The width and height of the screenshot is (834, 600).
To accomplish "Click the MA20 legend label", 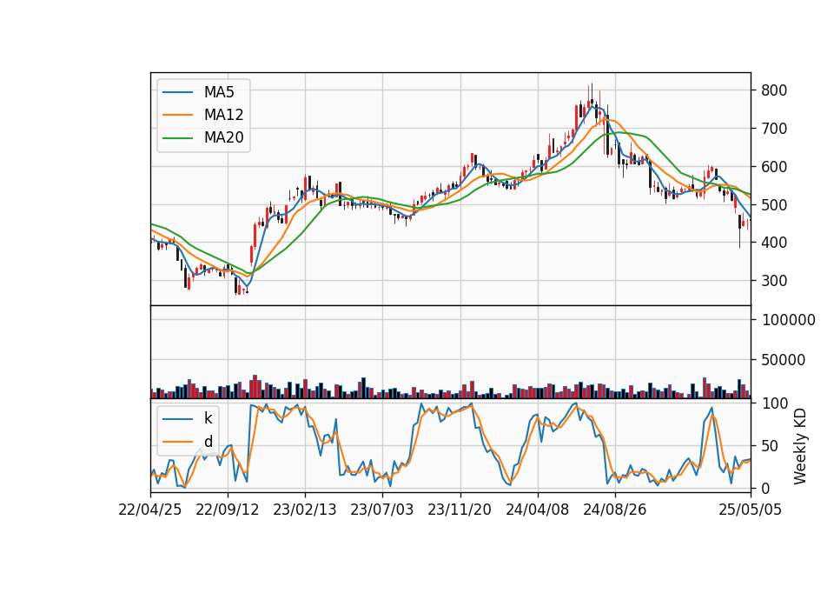I will click(223, 138).
